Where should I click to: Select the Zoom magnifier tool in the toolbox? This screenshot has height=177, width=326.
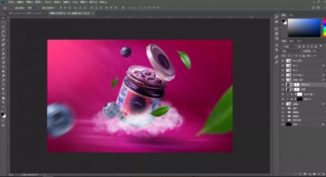pyautogui.click(x=3, y=102)
